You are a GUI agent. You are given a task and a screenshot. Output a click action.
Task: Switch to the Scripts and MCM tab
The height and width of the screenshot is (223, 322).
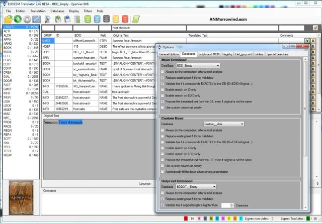click(209, 54)
